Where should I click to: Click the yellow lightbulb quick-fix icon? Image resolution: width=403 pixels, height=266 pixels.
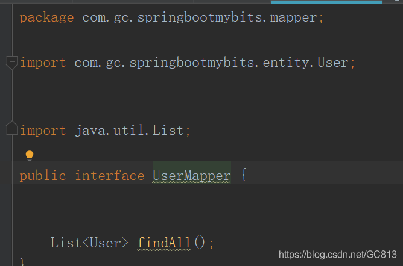coord(30,155)
